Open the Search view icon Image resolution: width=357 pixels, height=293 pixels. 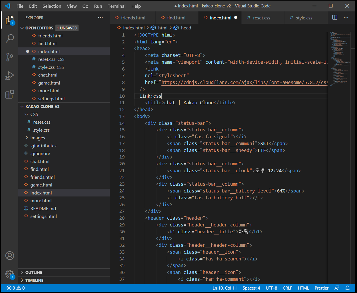click(x=10, y=39)
